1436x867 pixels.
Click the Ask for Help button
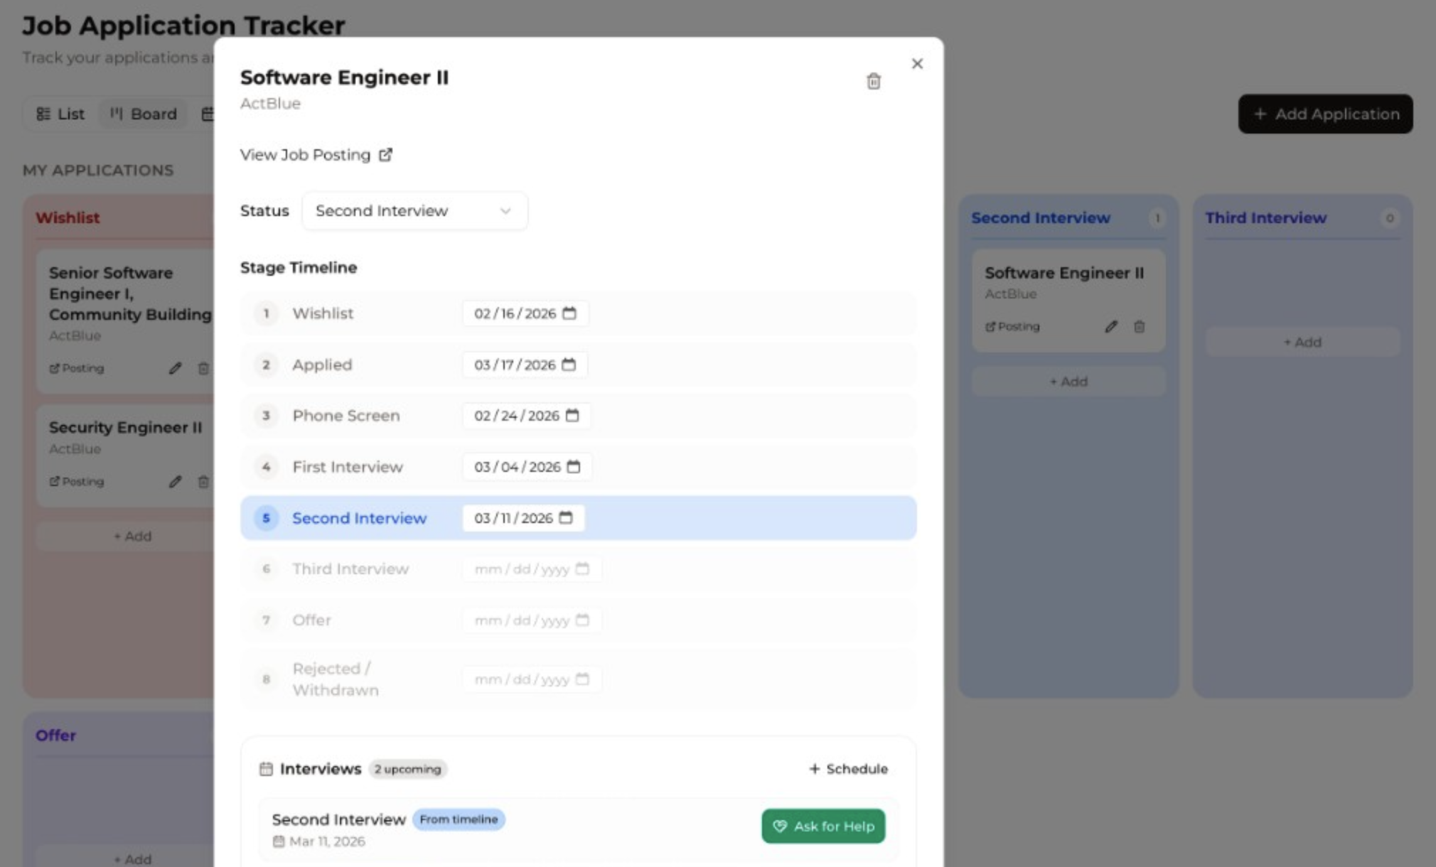pyautogui.click(x=823, y=826)
